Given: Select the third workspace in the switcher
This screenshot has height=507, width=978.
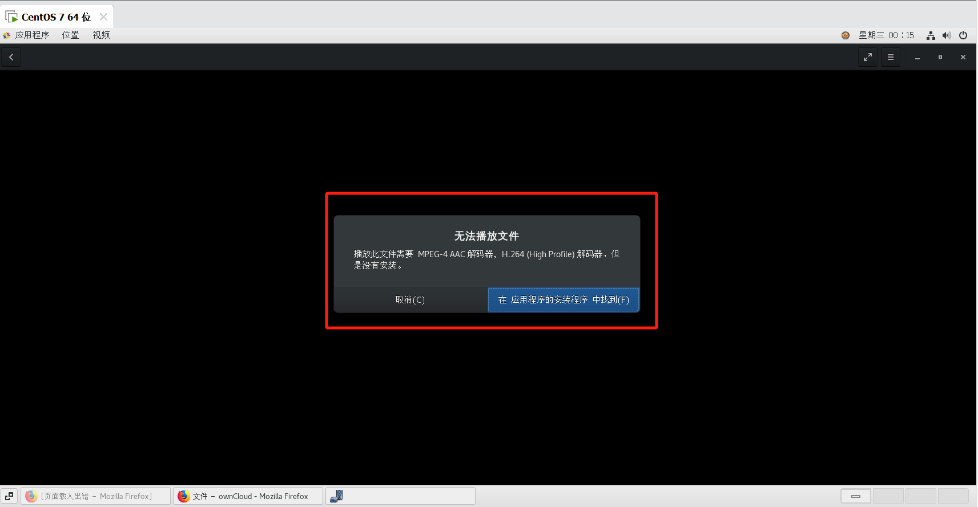Looking at the screenshot, I should [921, 496].
